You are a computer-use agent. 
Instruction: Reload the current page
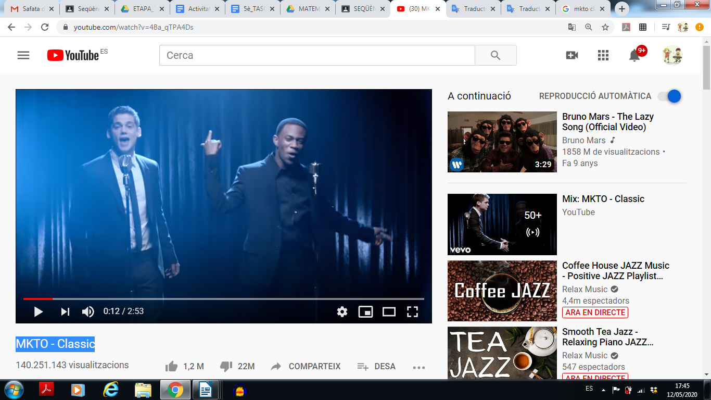click(x=45, y=27)
